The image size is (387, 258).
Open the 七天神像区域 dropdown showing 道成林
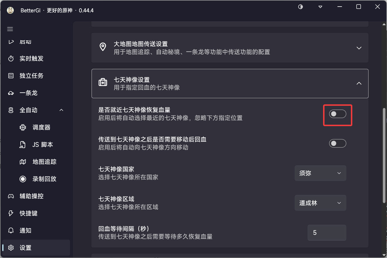[320, 203]
